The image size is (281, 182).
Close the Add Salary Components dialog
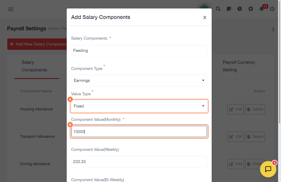(205, 17)
